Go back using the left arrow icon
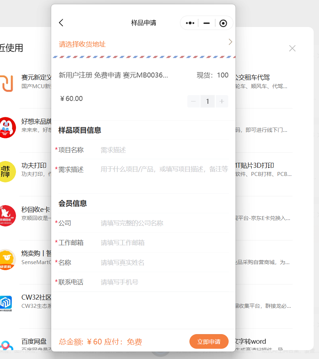 (61, 23)
